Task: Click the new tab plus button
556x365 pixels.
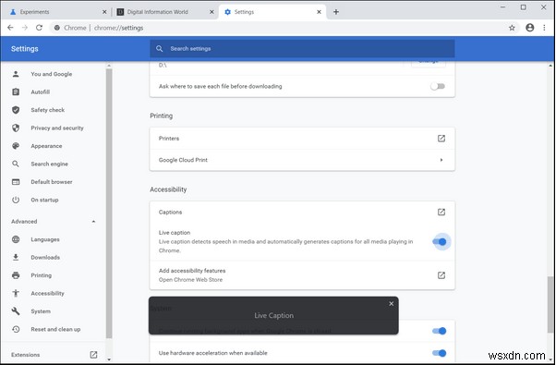Action: pyautogui.click(x=336, y=12)
